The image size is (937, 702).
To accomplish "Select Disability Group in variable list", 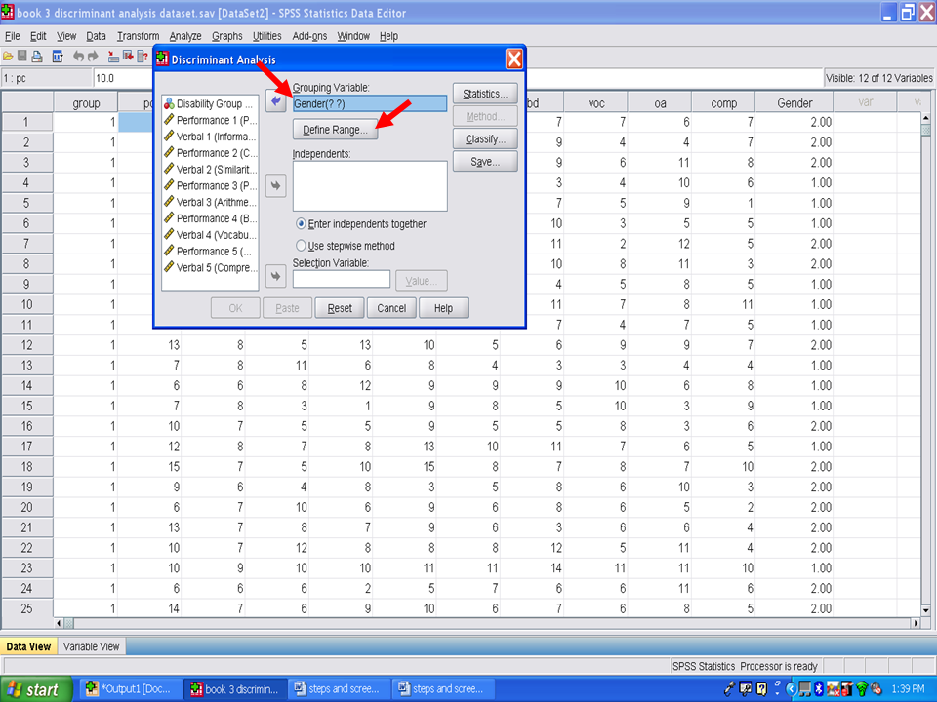I will (209, 103).
